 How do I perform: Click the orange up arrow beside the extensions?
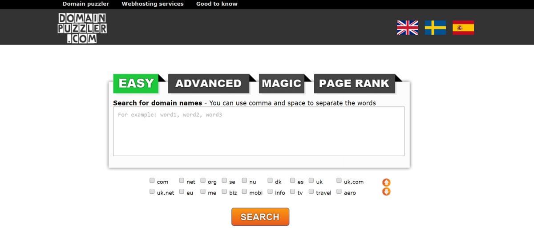point(386,183)
